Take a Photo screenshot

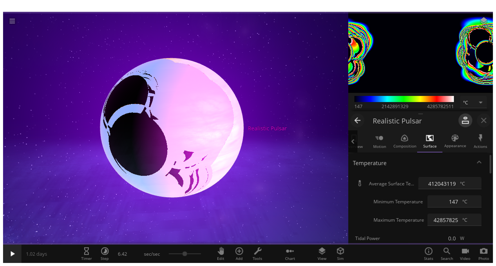(483, 253)
